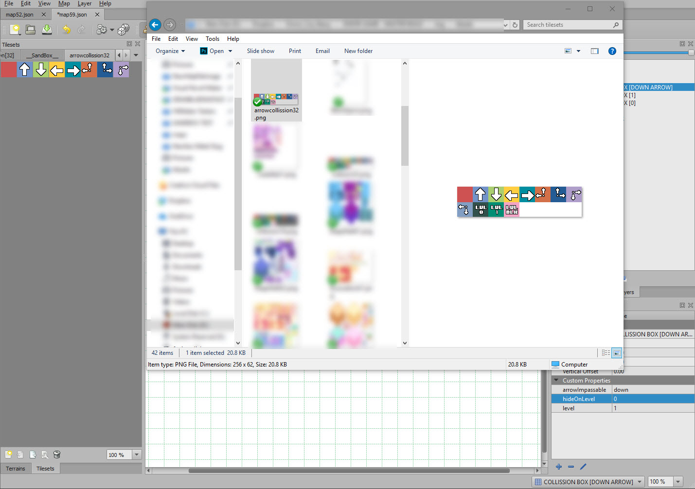Undo the last action in Tiled
Viewport: 695px width, 489px height.
pyautogui.click(x=67, y=30)
